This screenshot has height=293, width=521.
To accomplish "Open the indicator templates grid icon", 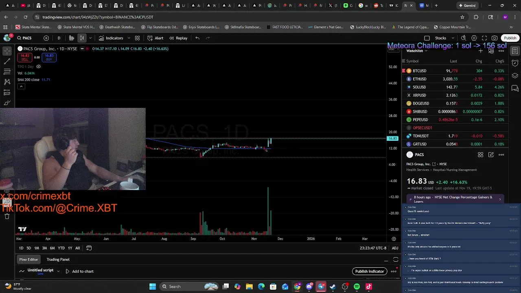I will click(x=137, y=38).
